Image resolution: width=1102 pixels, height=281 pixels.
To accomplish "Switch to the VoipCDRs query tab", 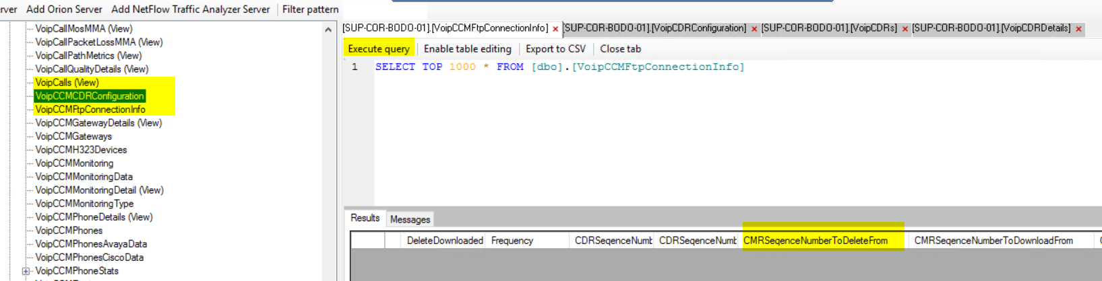I will (x=829, y=28).
